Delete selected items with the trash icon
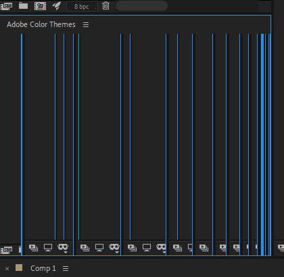This screenshot has height=277, width=284. pos(105,5)
